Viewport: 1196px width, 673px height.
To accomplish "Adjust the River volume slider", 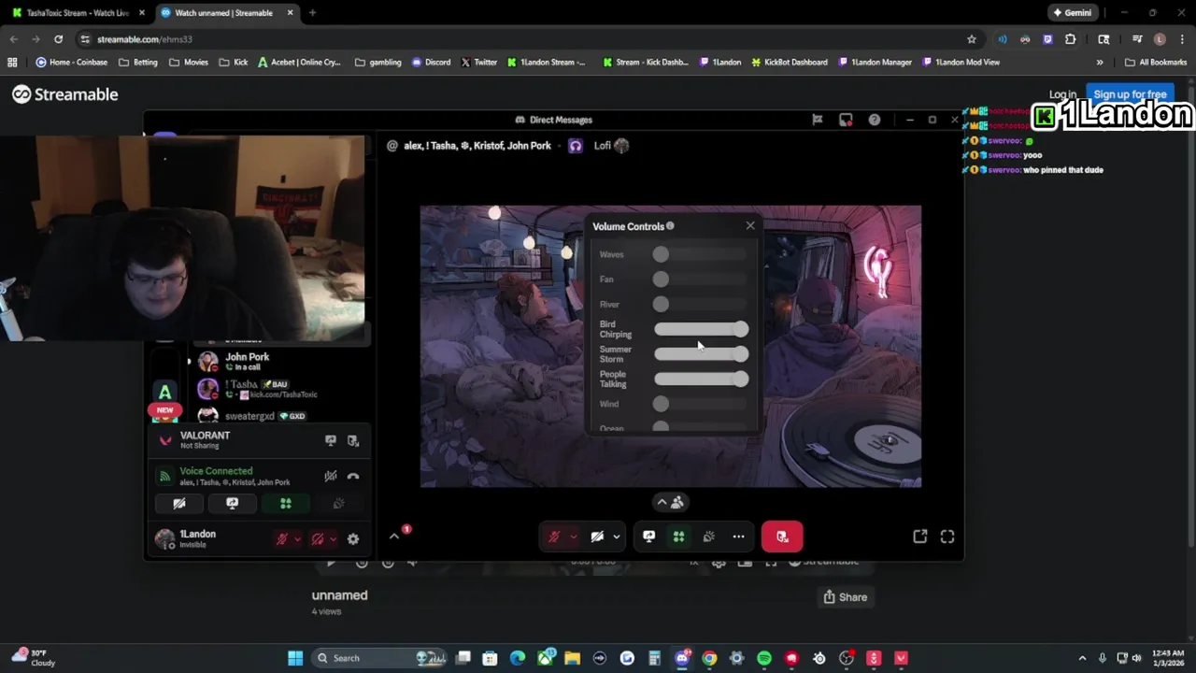I will [702, 304].
